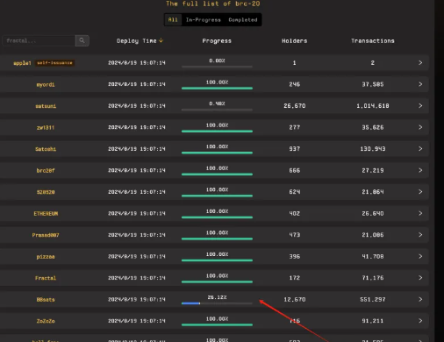Switch to Completed tab
Image resolution: width=444 pixels, height=342 pixels.
point(243,20)
